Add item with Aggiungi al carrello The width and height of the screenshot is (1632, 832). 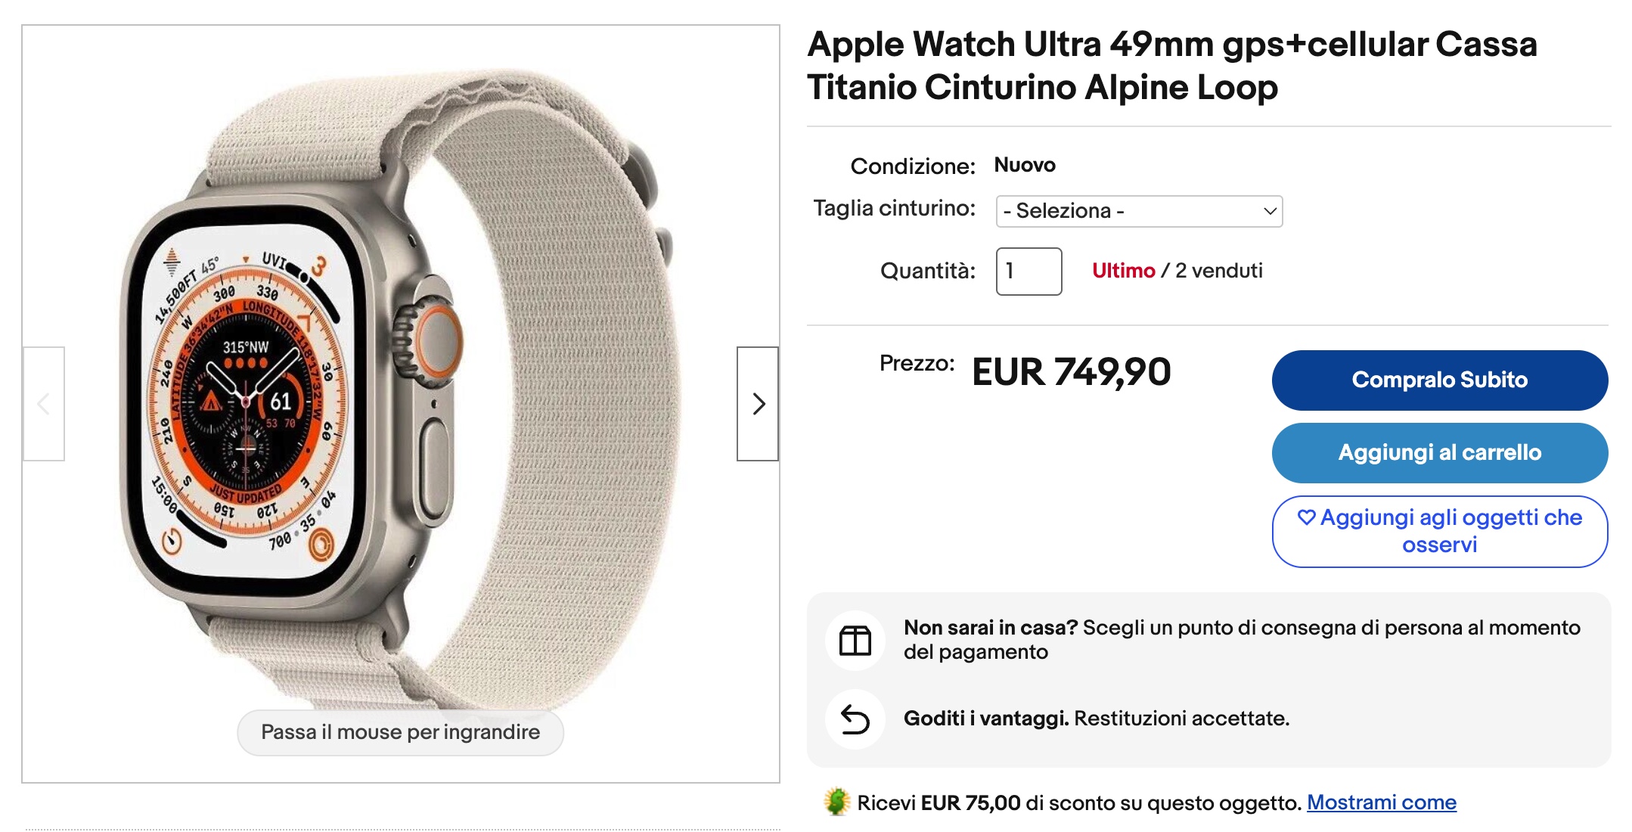click(x=1439, y=452)
